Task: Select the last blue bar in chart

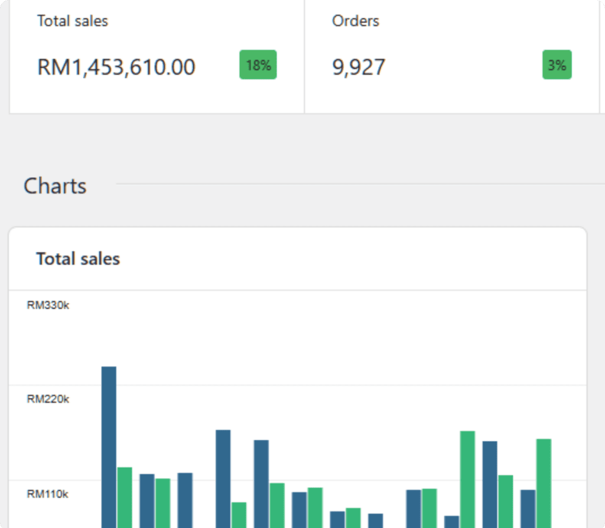Action: pyautogui.click(x=528, y=508)
